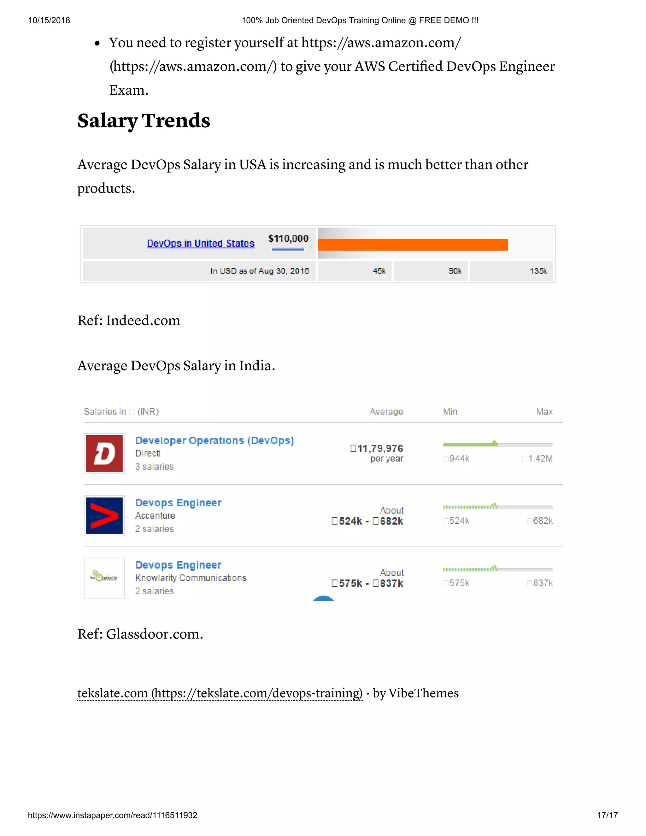
Task: Click the Salary Trends heading
Action: (144, 121)
